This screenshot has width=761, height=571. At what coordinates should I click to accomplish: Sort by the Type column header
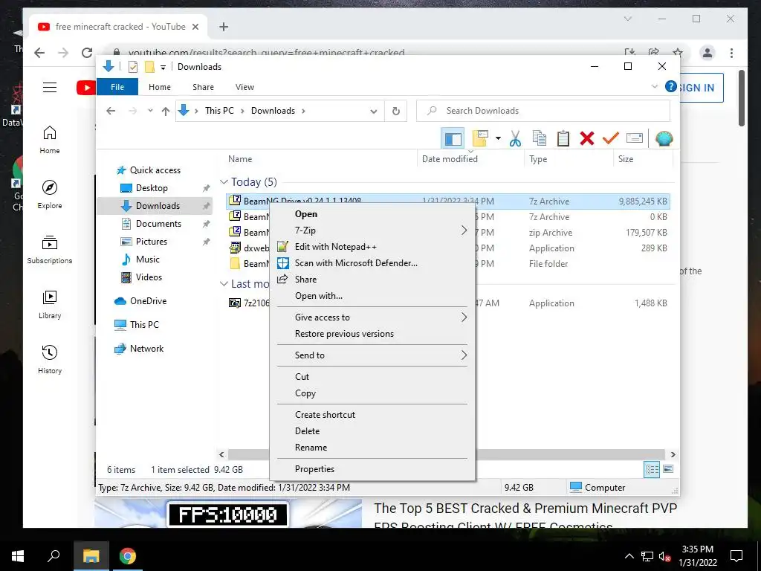click(569, 159)
